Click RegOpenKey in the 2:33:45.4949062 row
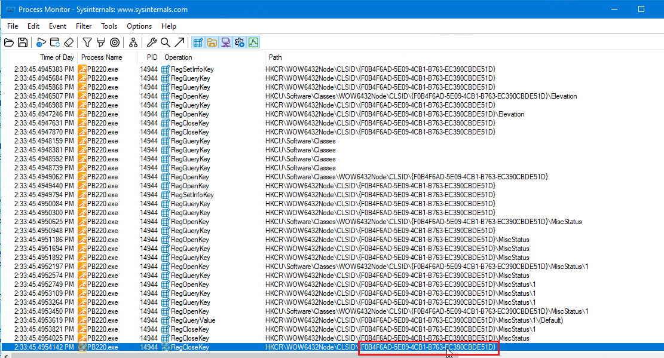 pos(190,177)
